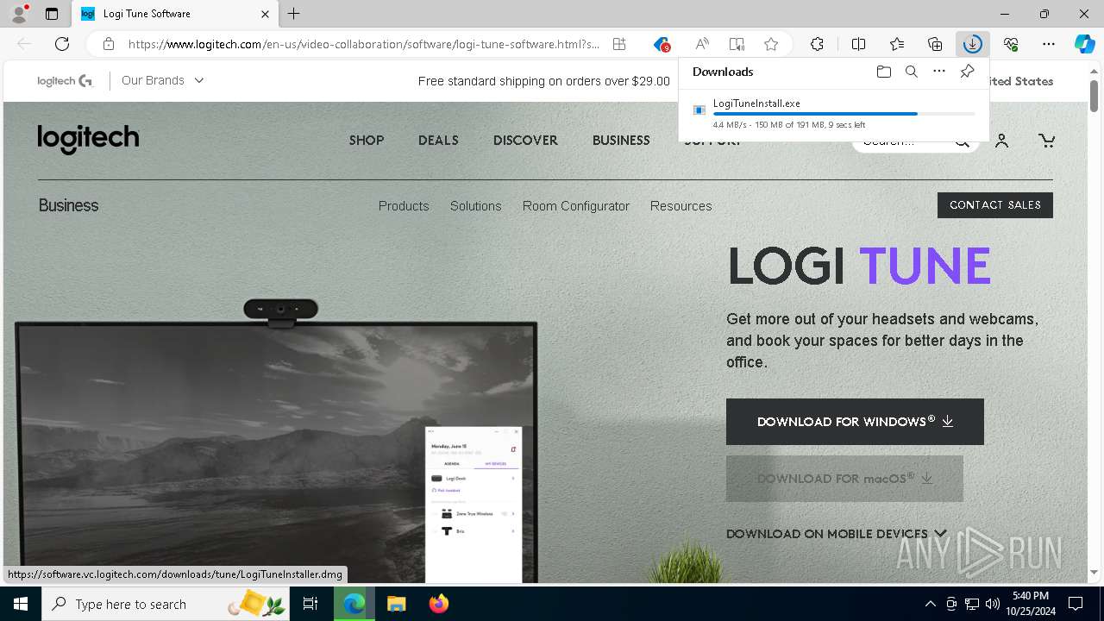Click DOWNLOAD FOR macOS button

pyautogui.click(x=844, y=479)
